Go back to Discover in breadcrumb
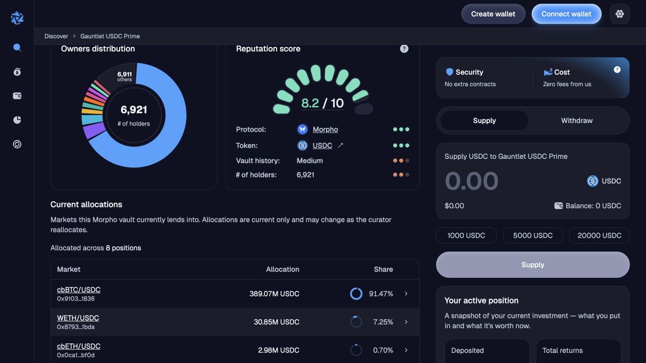 [x=56, y=36]
